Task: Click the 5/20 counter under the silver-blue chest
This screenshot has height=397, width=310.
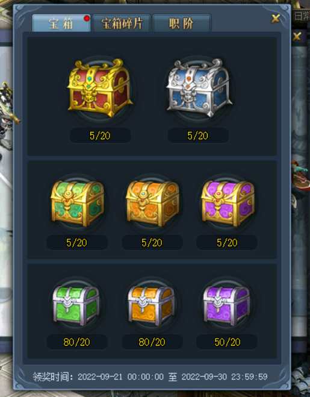Action: pyautogui.click(x=198, y=136)
